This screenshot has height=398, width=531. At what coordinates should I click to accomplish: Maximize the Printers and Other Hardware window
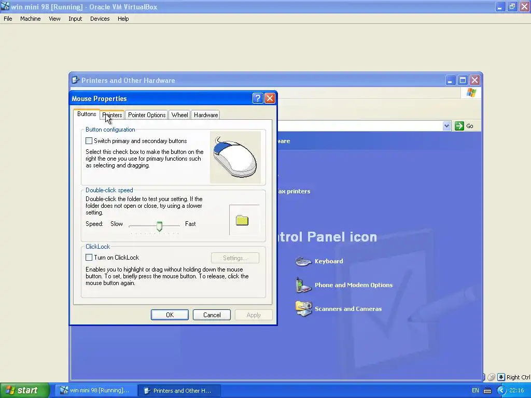pos(463,80)
